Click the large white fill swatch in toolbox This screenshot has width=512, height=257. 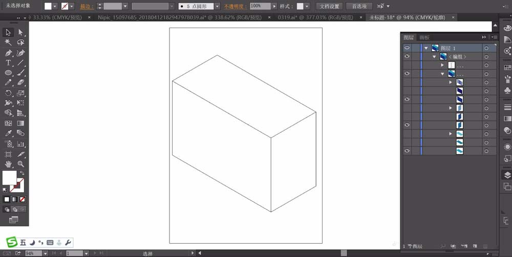(x=9, y=177)
